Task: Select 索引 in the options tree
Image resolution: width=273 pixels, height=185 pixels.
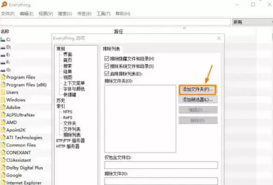Action: (x=61, y=106)
